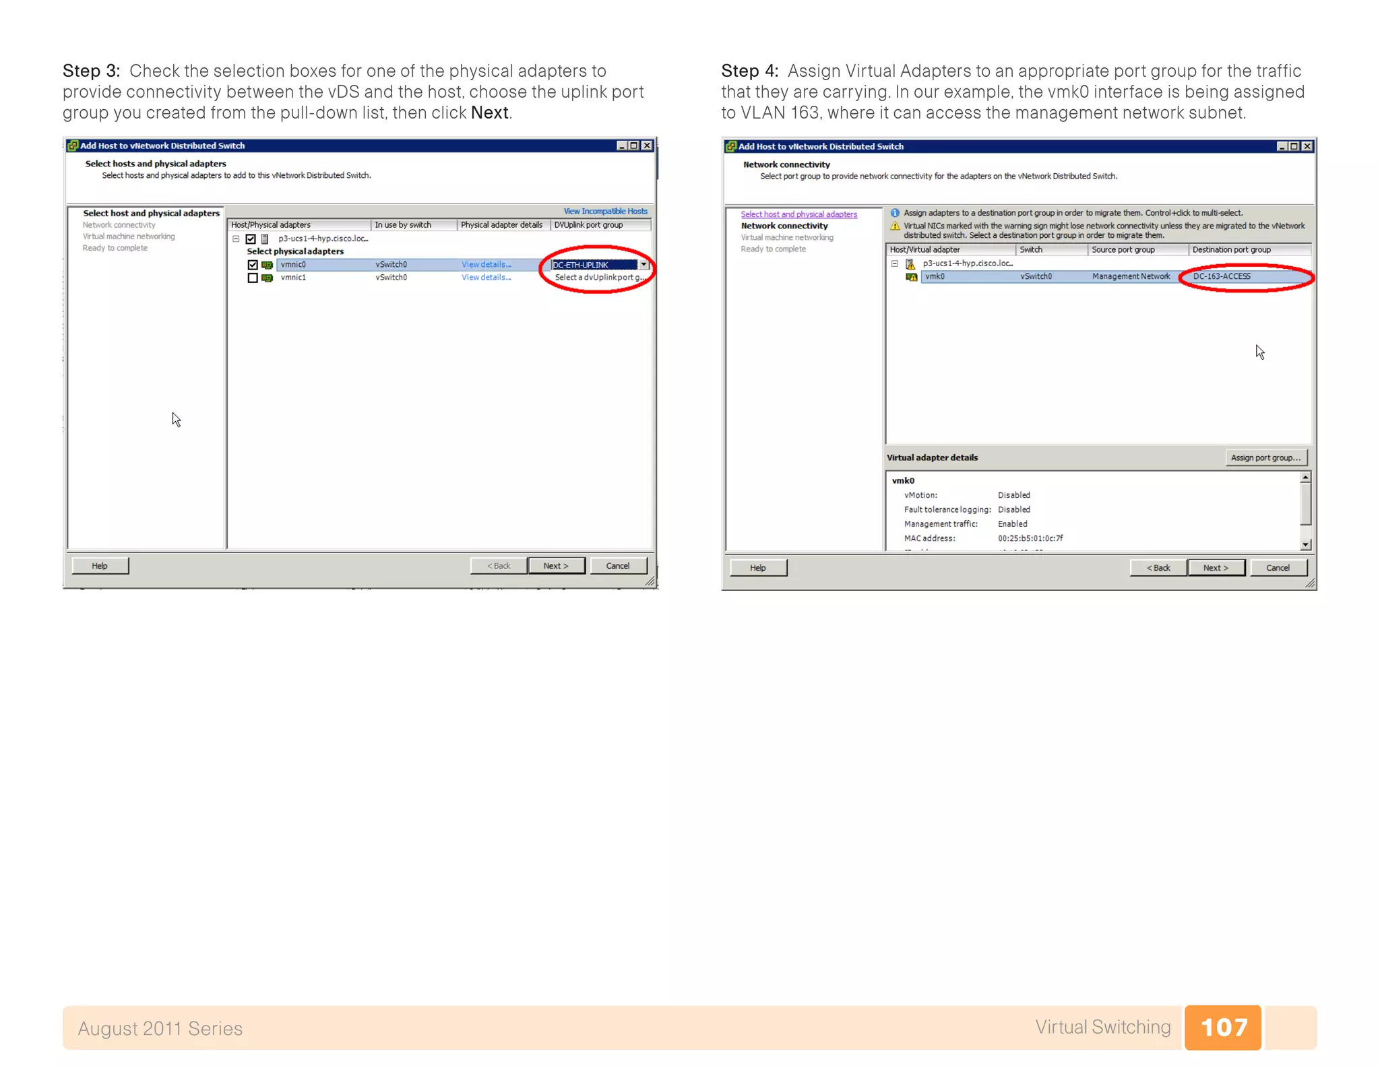Select Virtual machine networking step in left dialog

pyautogui.click(x=128, y=237)
